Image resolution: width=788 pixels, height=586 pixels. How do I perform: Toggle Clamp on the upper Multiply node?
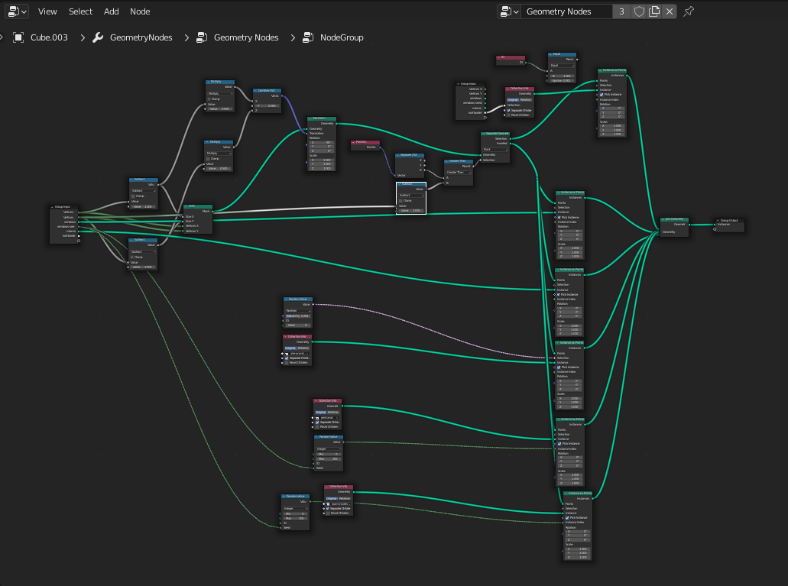click(209, 99)
